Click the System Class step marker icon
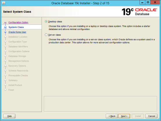This screenshot has height=121, width=161. [5, 27]
